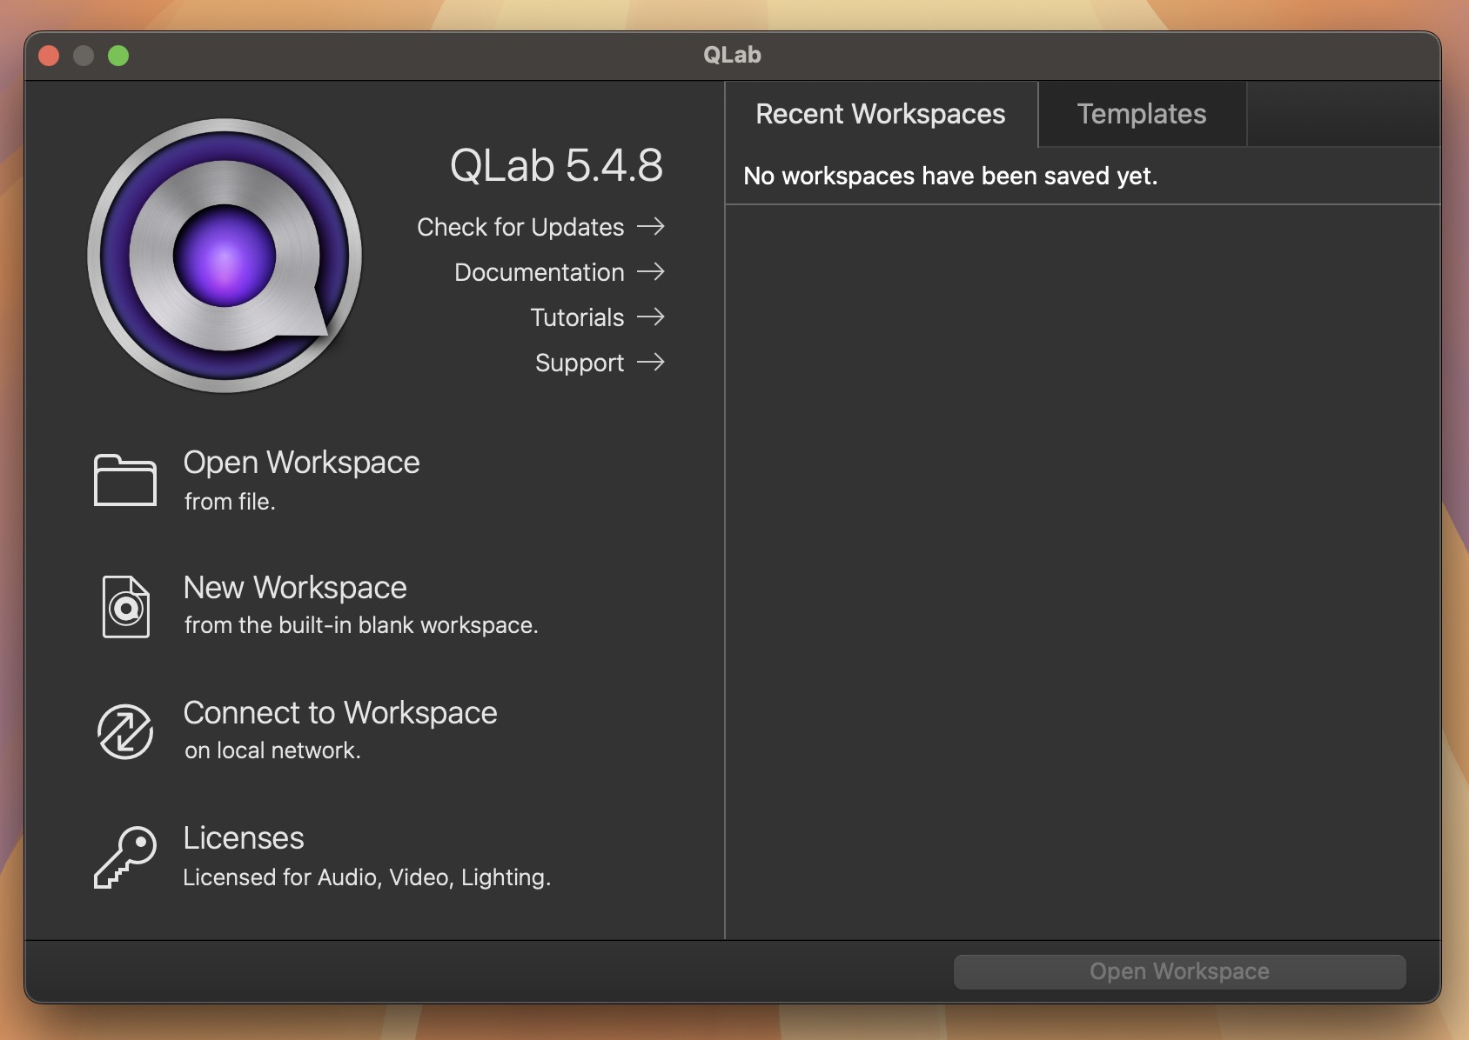Screen dimensions: 1469x1040
Task: Open the Licenses heading
Action: click(244, 838)
